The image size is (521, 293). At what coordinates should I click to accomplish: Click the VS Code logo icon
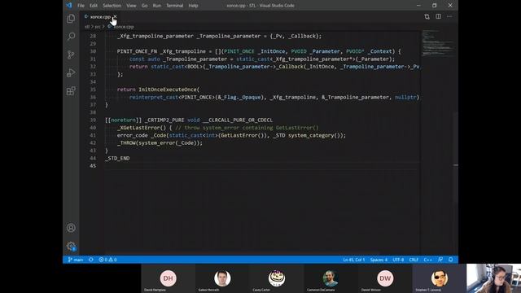pos(68,6)
